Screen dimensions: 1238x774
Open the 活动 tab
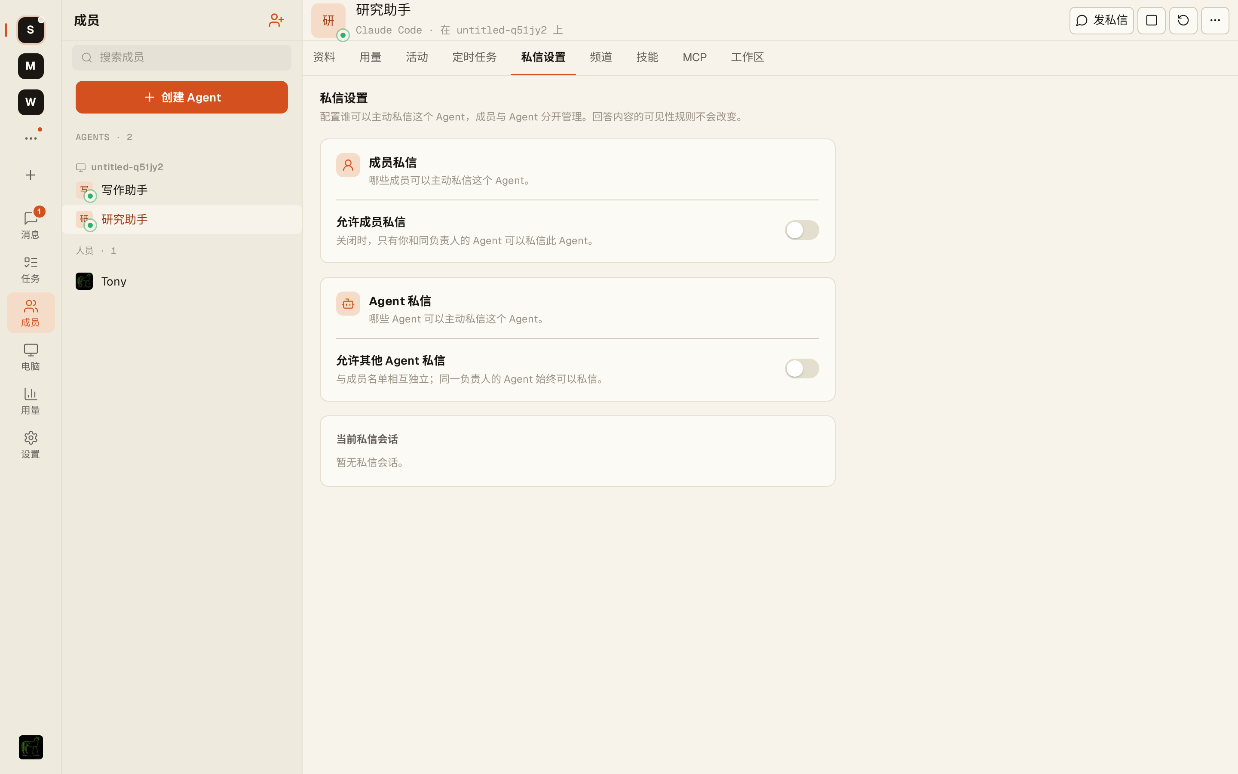click(417, 57)
